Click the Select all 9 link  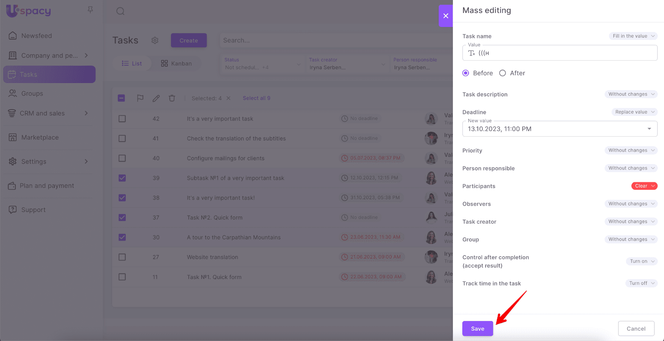click(x=256, y=98)
